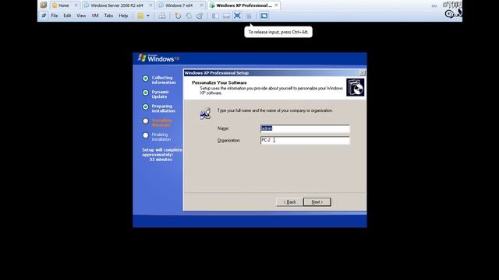
Task: Click the "To release input, press Ctrl+Alt" tooltip
Action: click(278, 32)
